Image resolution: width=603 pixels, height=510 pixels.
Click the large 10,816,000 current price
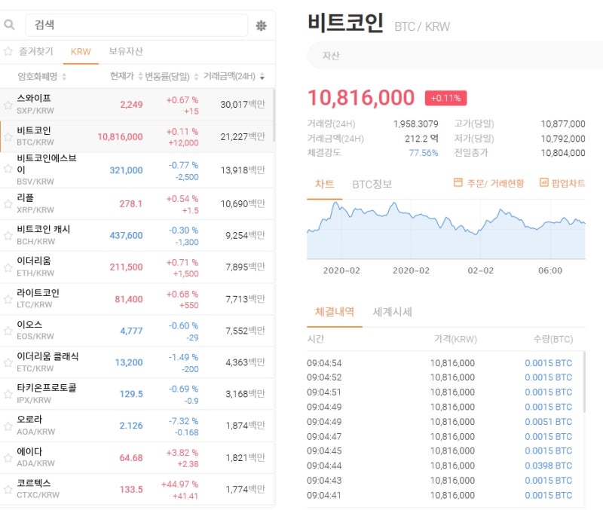tap(361, 98)
